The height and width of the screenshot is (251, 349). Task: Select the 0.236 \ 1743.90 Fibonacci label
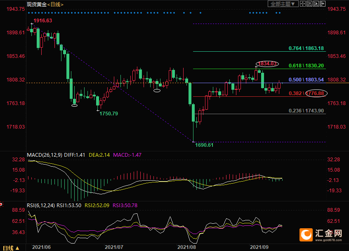(306, 111)
